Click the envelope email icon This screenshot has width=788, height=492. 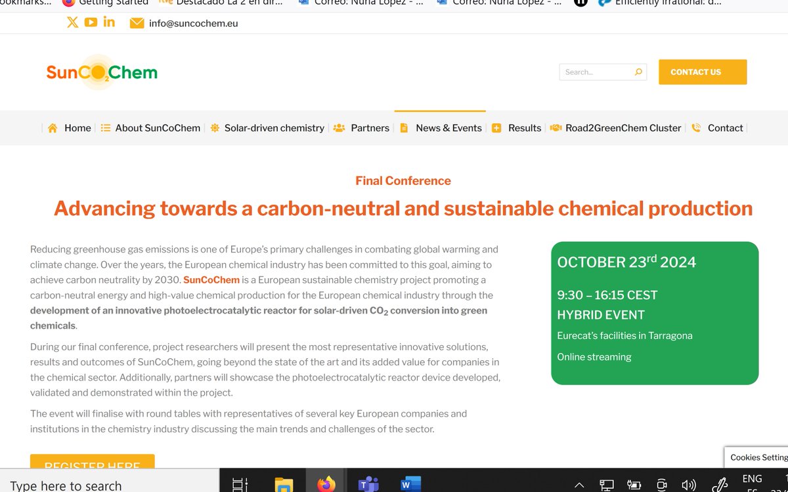[137, 24]
